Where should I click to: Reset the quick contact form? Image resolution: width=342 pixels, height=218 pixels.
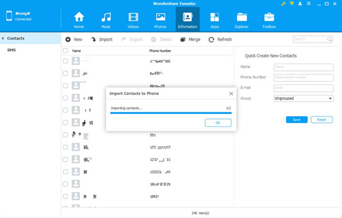[321, 120]
